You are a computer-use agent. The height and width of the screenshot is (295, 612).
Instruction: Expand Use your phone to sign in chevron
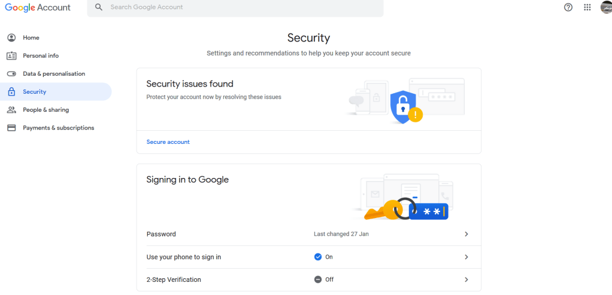pyautogui.click(x=466, y=257)
